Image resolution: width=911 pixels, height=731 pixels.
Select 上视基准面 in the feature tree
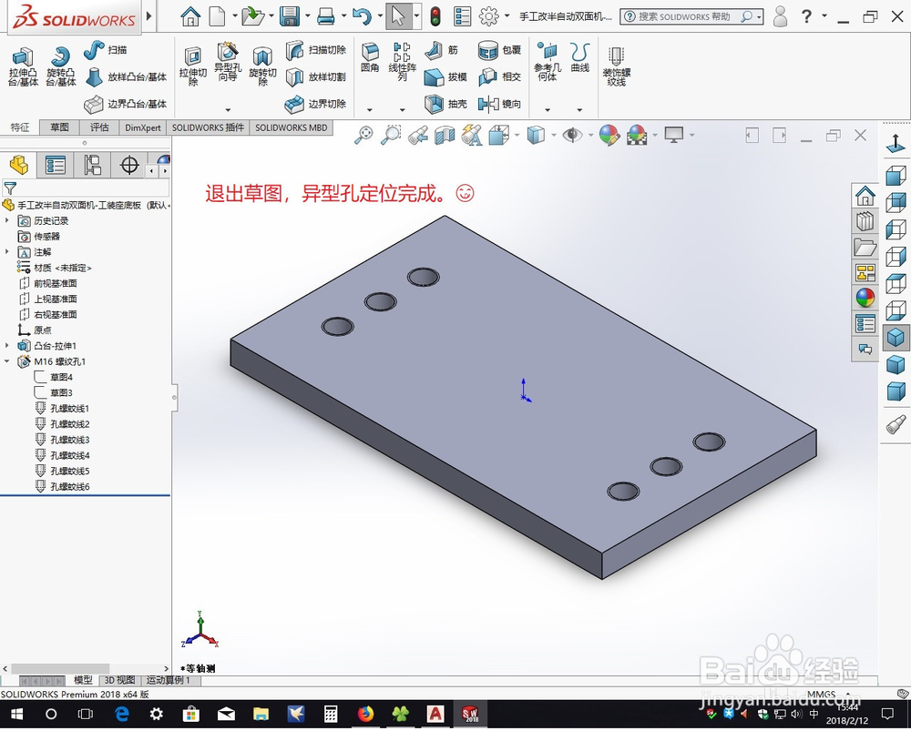click(47, 299)
